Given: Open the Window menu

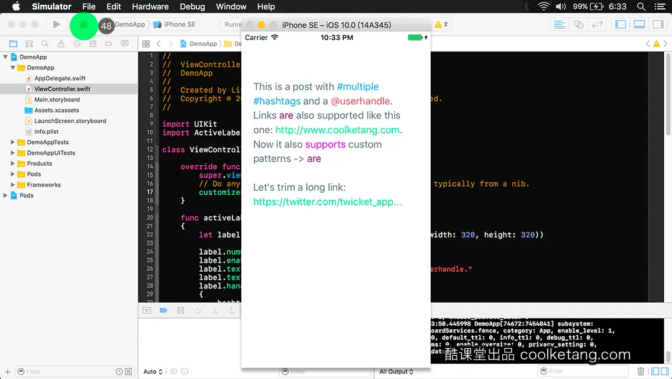Looking at the screenshot, I should 231,7.
